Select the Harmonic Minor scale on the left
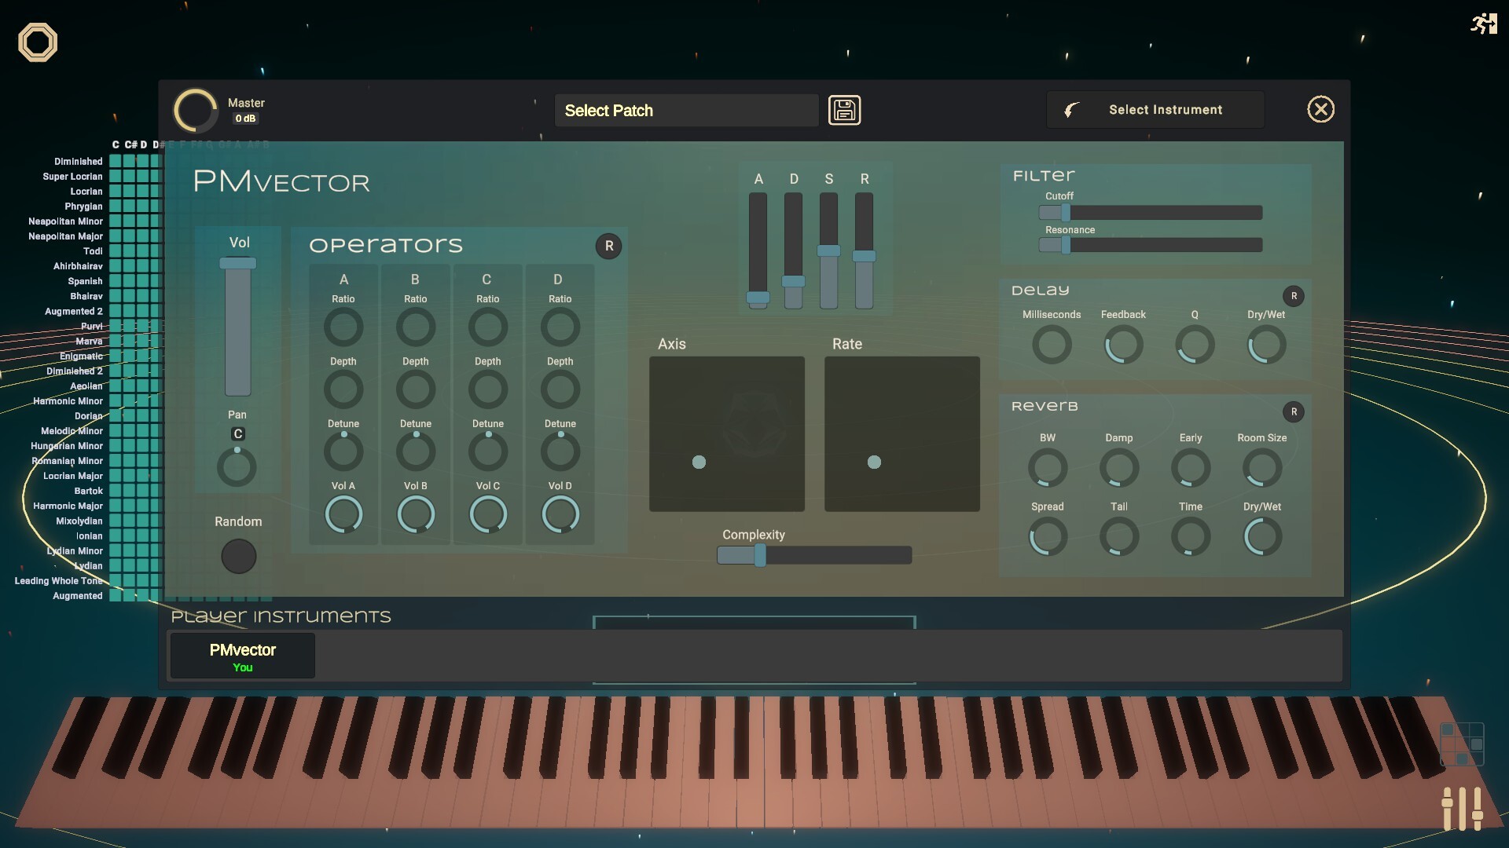Viewport: 1509px width, 848px height. click(67, 400)
